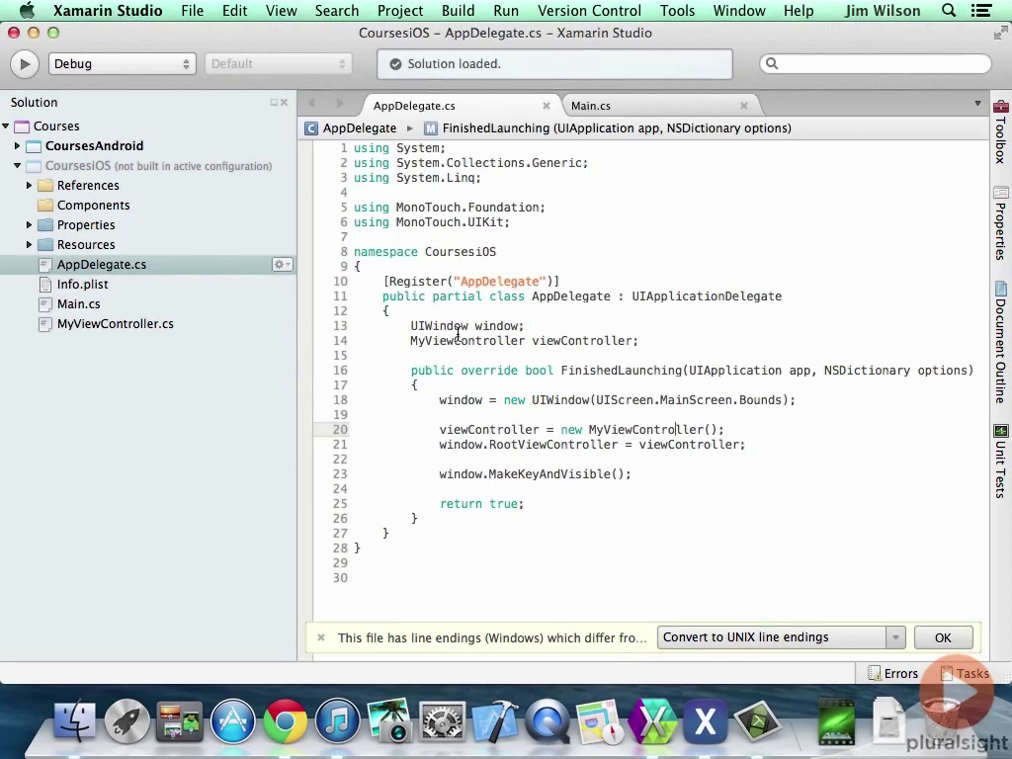Open the Tools menu

pyautogui.click(x=678, y=11)
